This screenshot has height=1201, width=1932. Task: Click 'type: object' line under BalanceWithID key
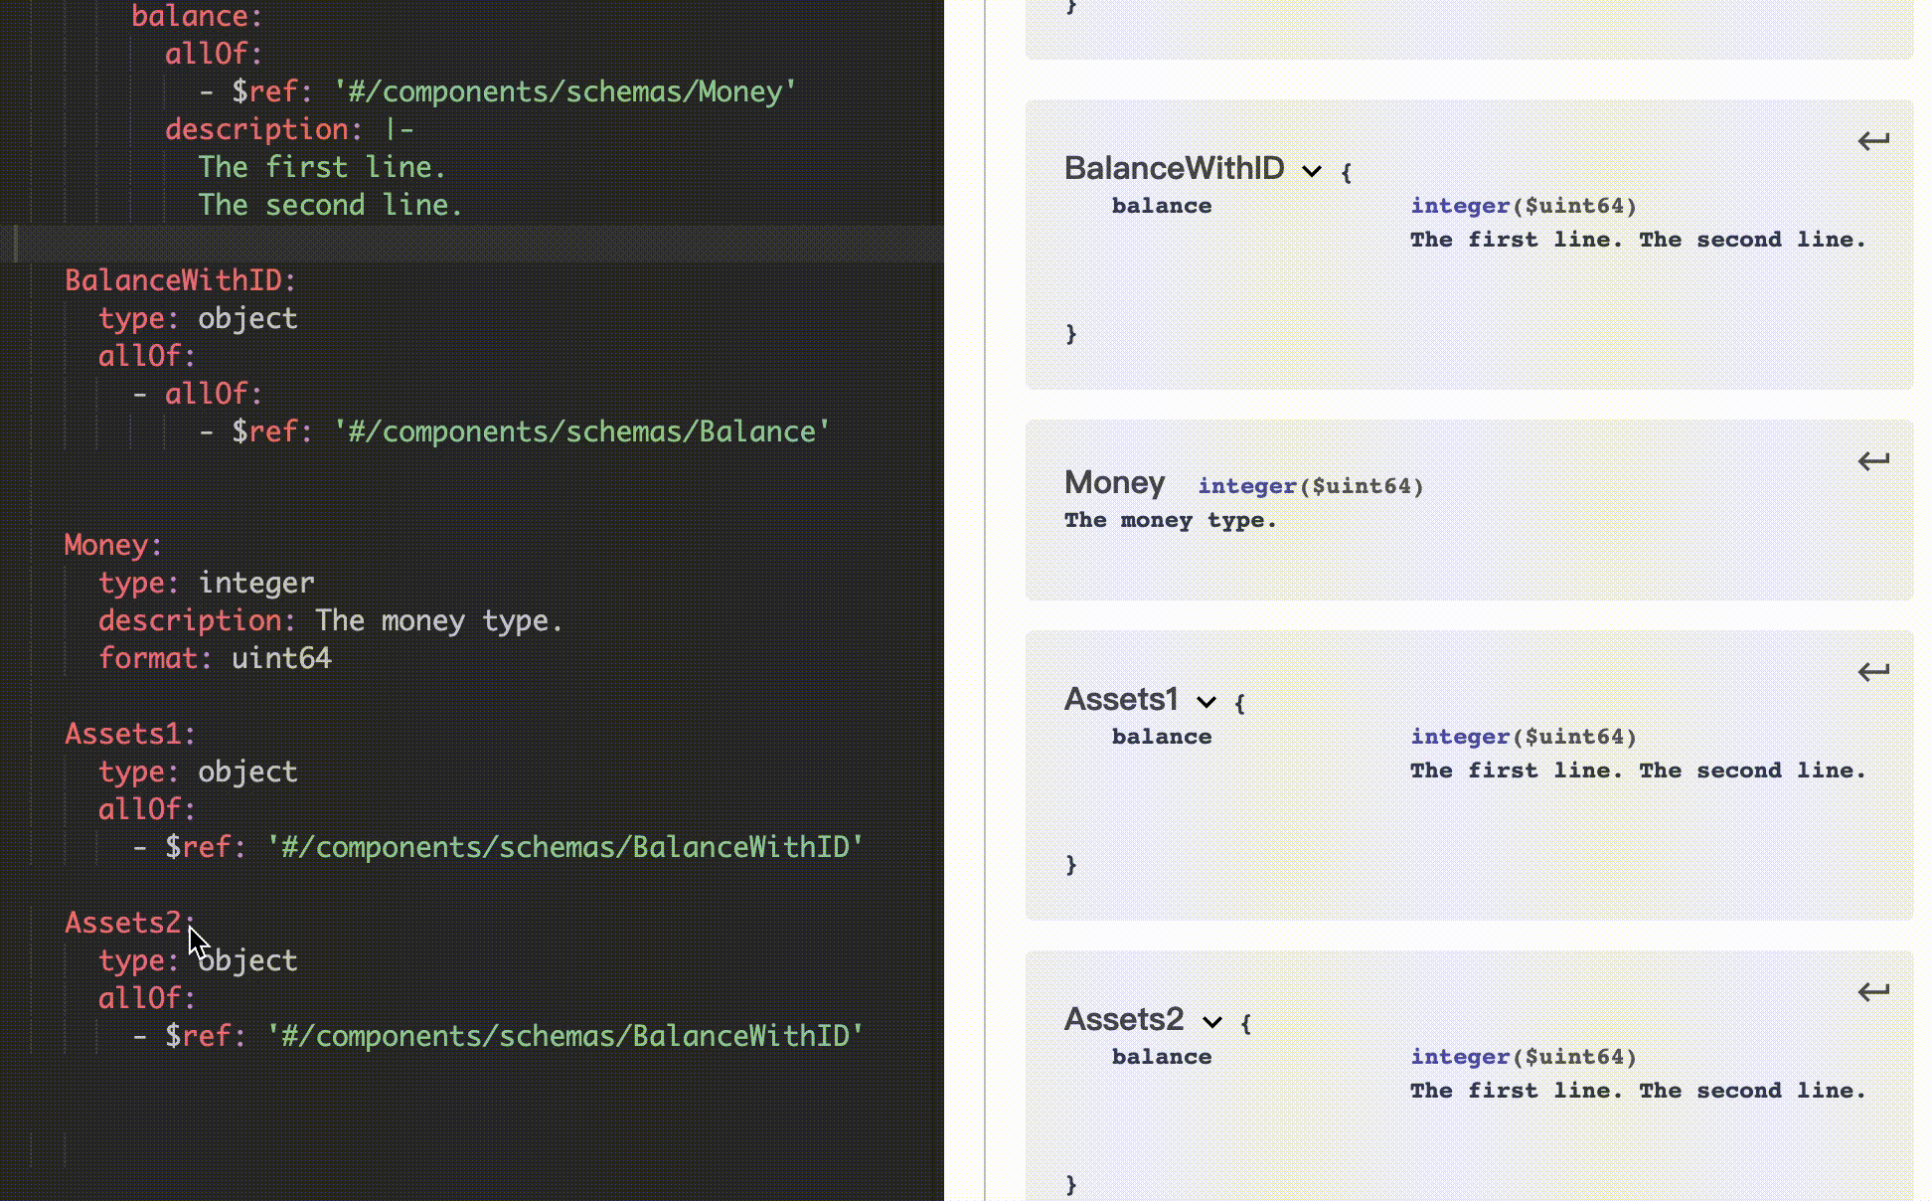tap(198, 318)
